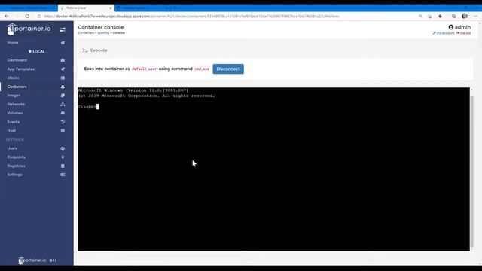The image size is (482, 271).
Task: Focus the container console terminal
Action: coord(273,169)
